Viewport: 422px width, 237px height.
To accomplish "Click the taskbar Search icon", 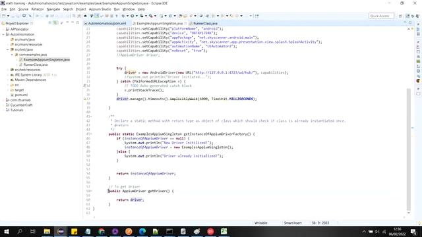I will 20,231.
